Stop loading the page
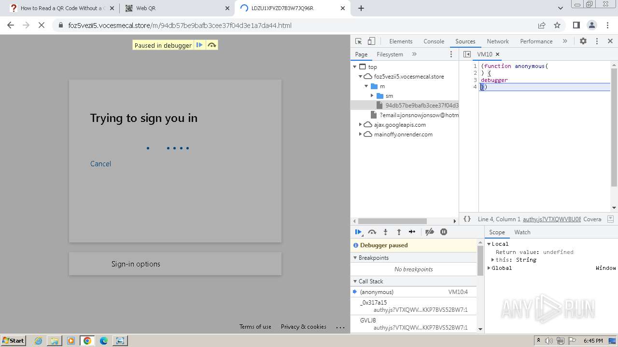Image resolution: width=618 pixels, height=347 pixels. [42, 26]
